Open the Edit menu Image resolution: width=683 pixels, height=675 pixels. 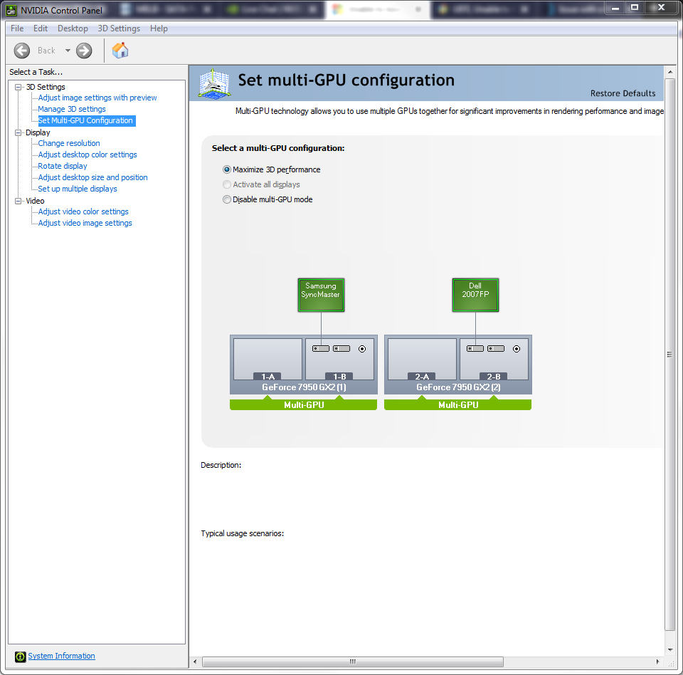(41, 28)
